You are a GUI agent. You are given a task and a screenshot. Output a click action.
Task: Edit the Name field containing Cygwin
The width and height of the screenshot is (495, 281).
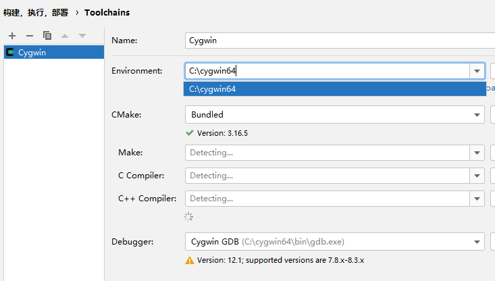(340, 41)
